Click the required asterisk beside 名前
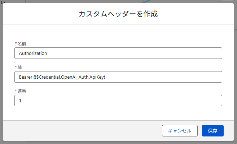 click(x=16, y=43)
